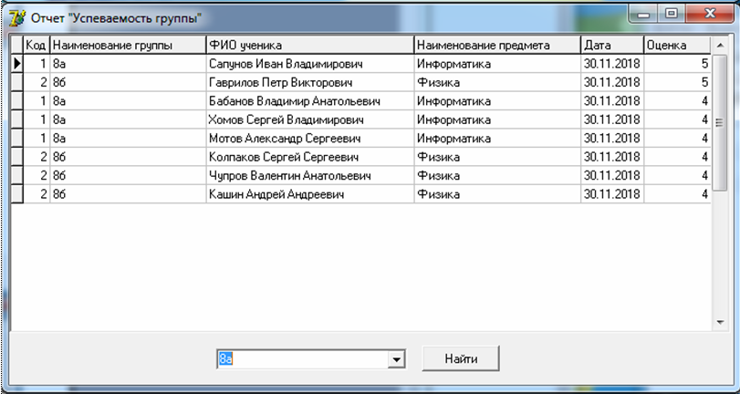This screenshot has height=394, width=740.
Task: Click code cell 2 in Колпаков's row
Action: coord(36,157)
